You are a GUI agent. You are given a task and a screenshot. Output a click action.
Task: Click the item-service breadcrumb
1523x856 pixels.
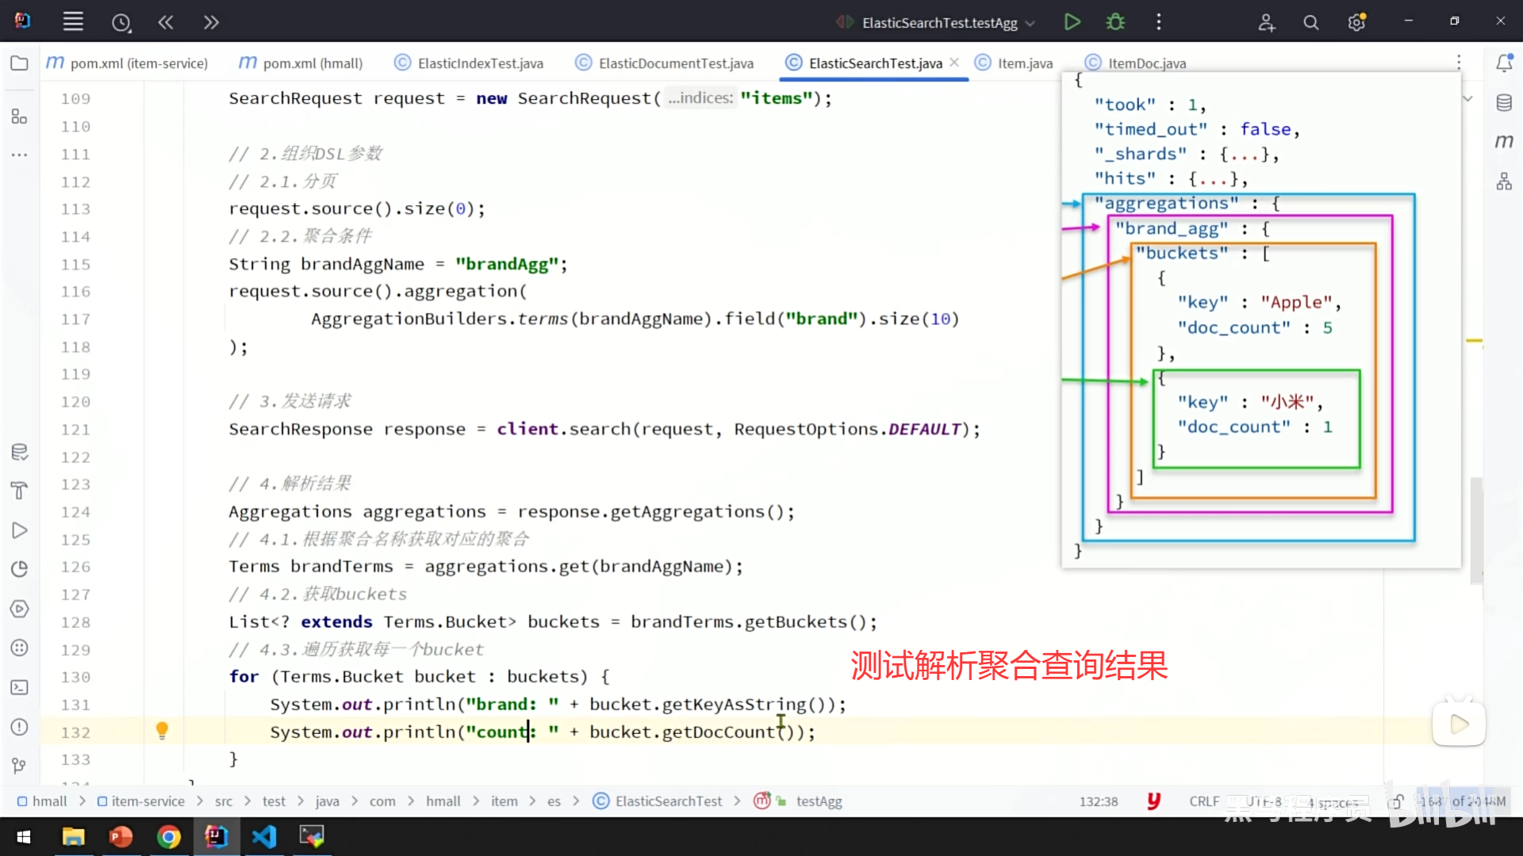[x=148, y=801]
